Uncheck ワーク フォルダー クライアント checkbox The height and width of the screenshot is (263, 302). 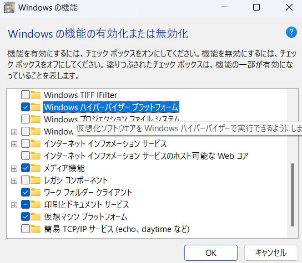coord(26,192)
